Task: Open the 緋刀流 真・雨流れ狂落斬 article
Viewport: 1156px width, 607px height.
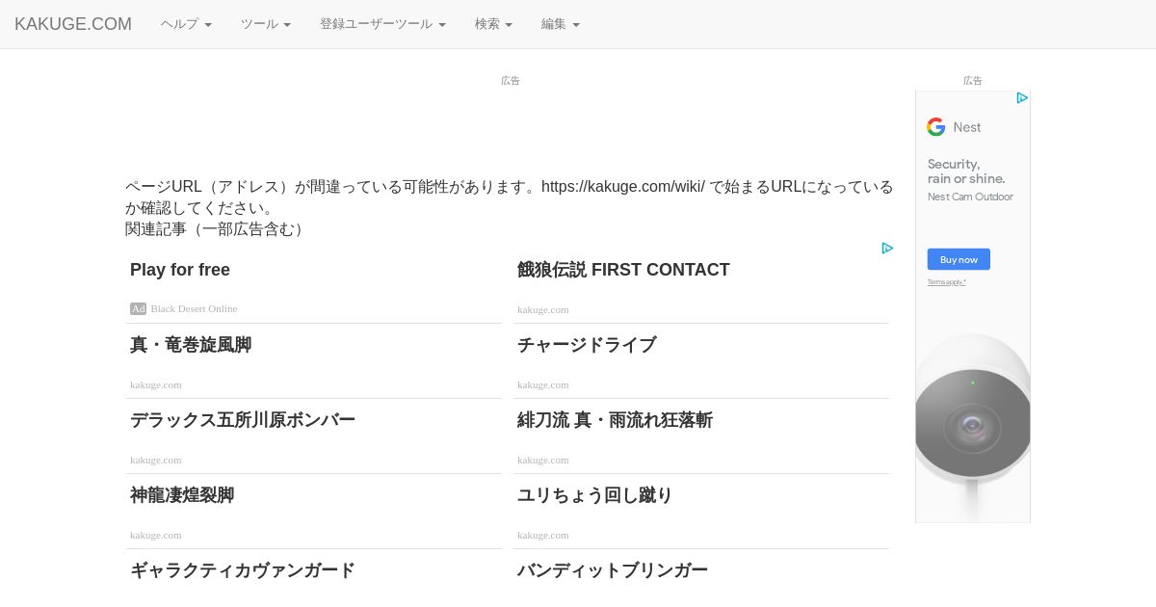Action: pyautogui.click(x=615, y=420)
